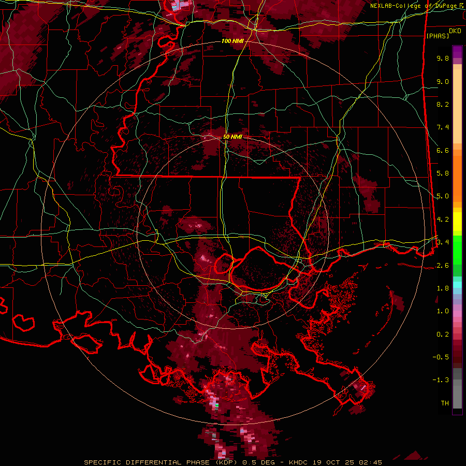Click the 4.2 scale value
Viewport: 466px width, 466px height.
[443, 220]
